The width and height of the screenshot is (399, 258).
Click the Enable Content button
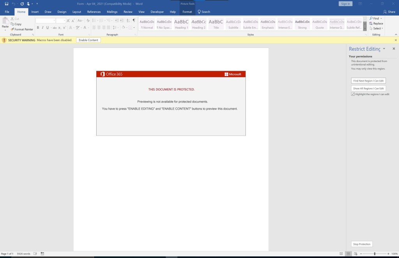pyautogui.click(x=88, y=40)
